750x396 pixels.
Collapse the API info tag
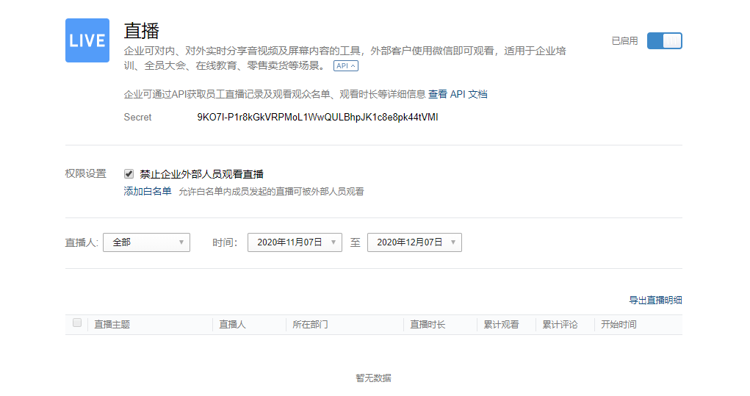pyautogui.click(x=346, y=66)
